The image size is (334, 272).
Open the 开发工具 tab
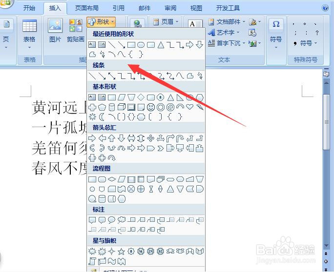click(x=228, y=8)
